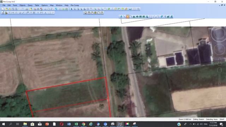Select the Symbol tool in drawing toolbar
226x127 pixels.
(x=121, y=17)
